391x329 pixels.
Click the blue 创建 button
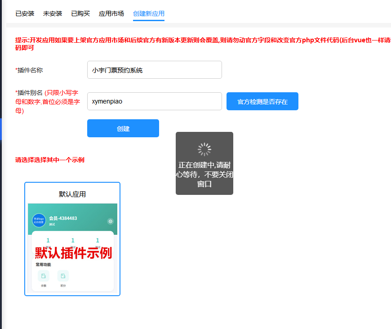123,128
